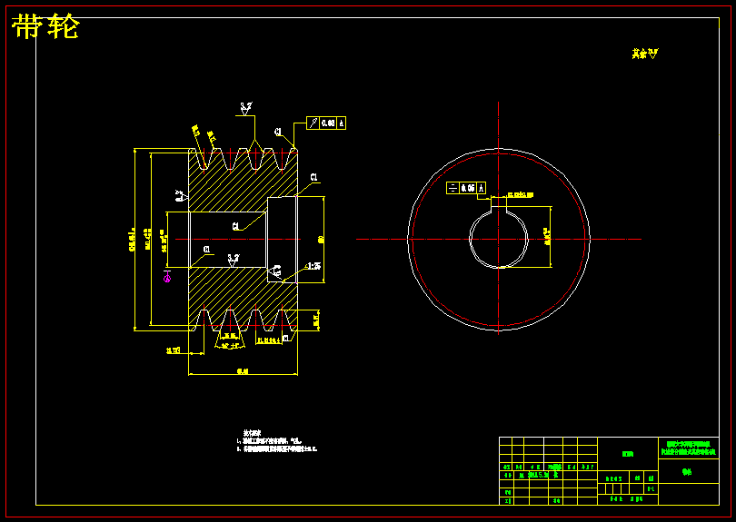Select the 3.2 roughness symbol above the grooves
The image size is (736, 522).
[x=246, y=109]
